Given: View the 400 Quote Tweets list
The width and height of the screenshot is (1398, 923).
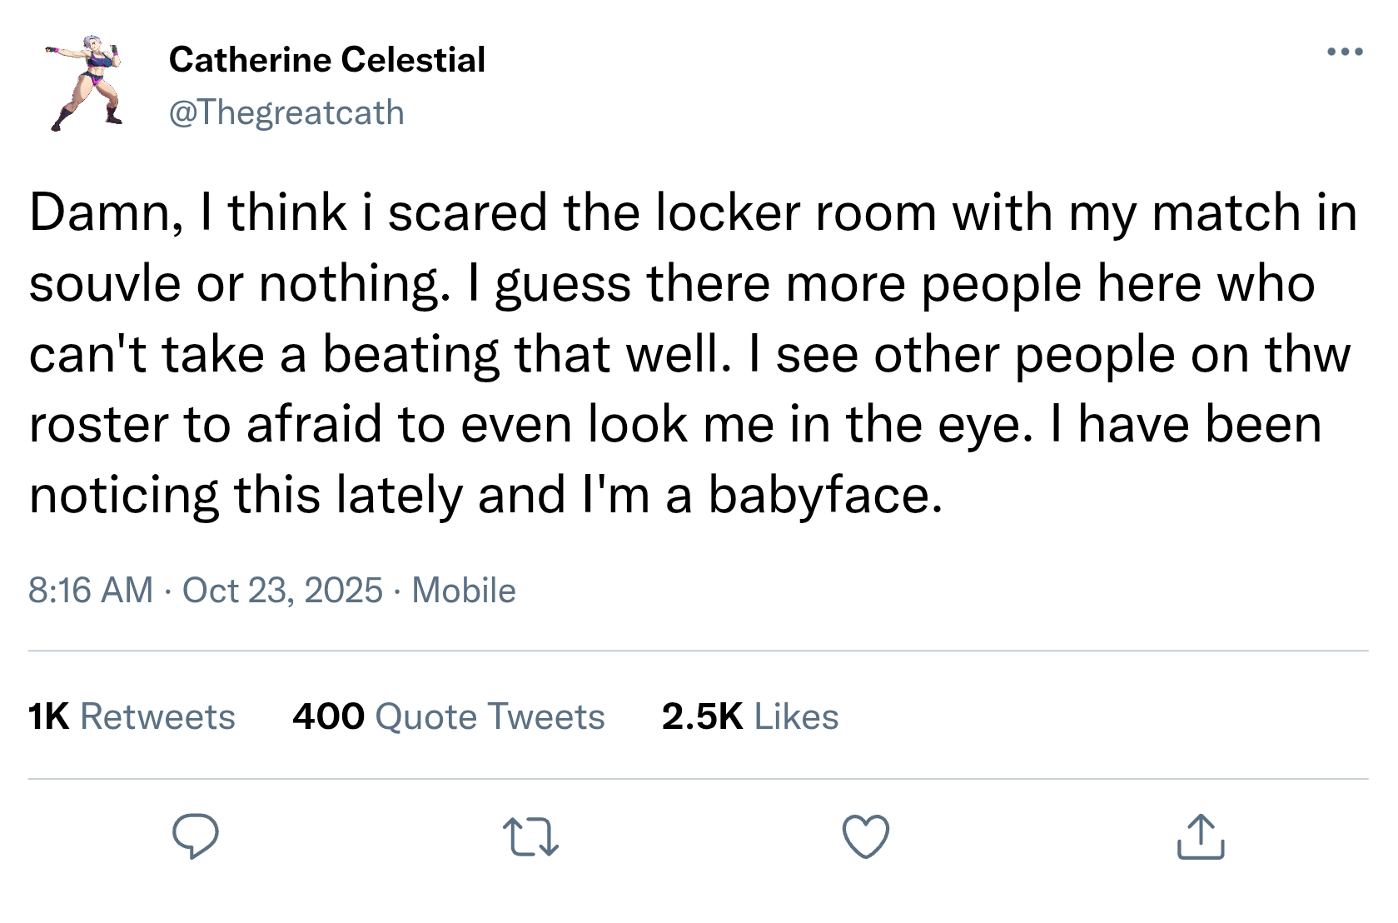Looking at the screenshot, I should (448, 716).
